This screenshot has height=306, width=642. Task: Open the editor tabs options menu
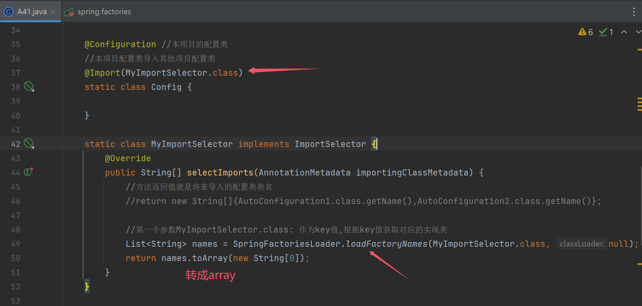[634, 12]
